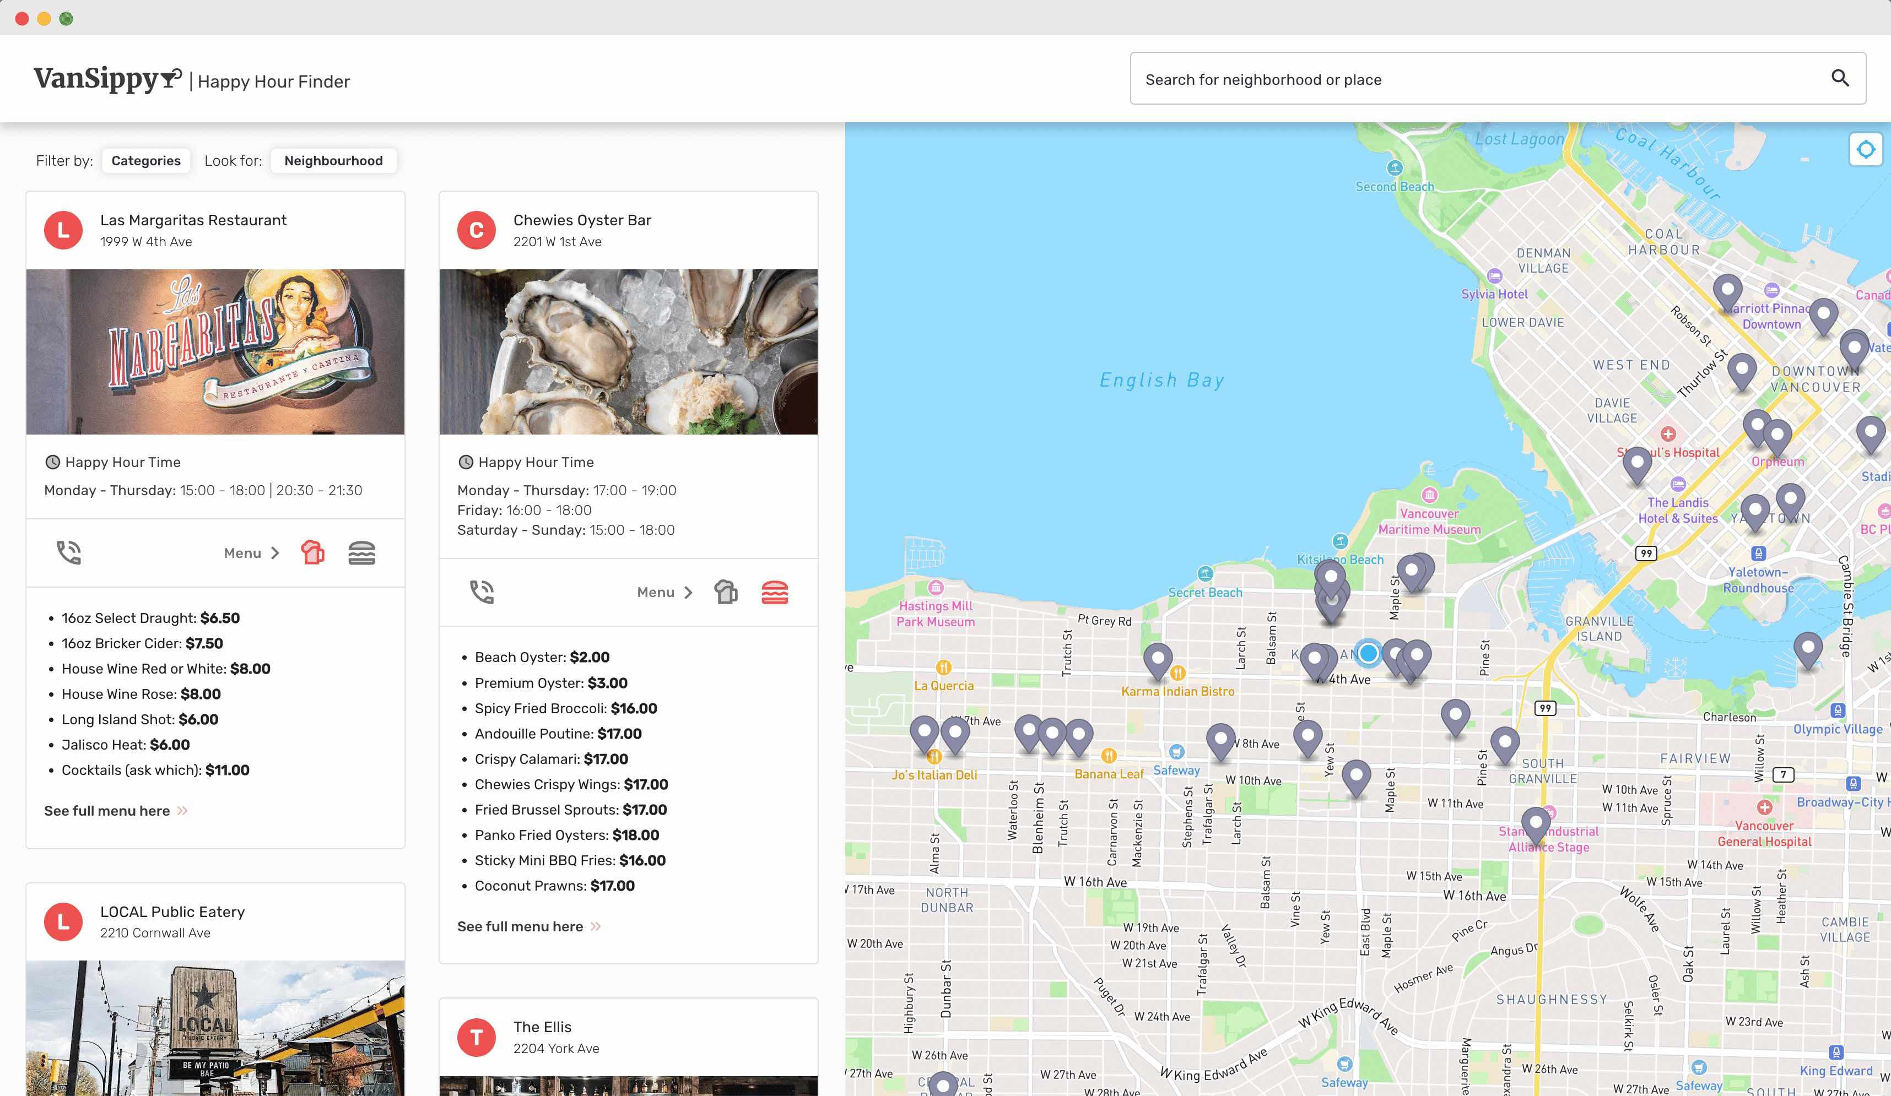Screen dimensions: 1891x1096
Task: Select map pin above SOUTH GRANVILLE label
Action: pyautogui.click(x=1505, y=746)
